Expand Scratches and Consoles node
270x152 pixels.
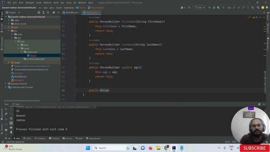tap(5, 87)
